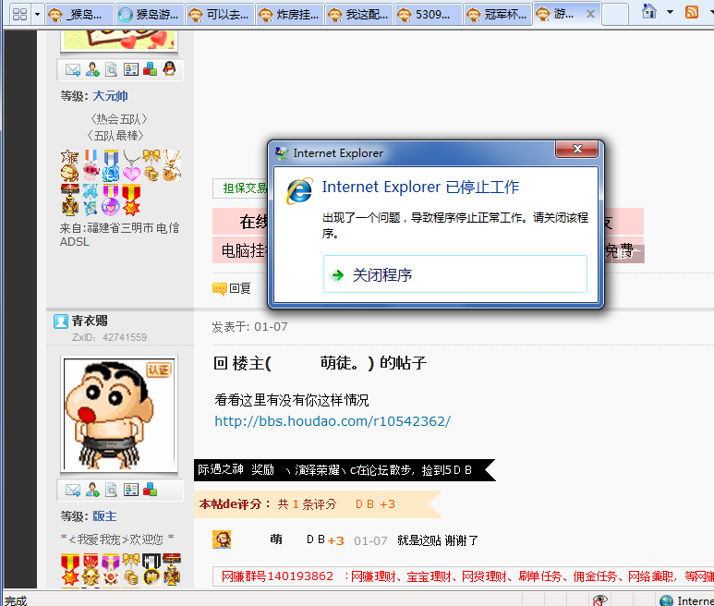View first poster's profile card icon
714x606 pixels.
(x=130, y=69)
